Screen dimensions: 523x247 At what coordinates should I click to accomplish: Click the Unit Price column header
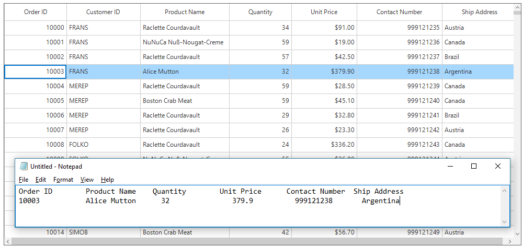click(x=324, y=12)
